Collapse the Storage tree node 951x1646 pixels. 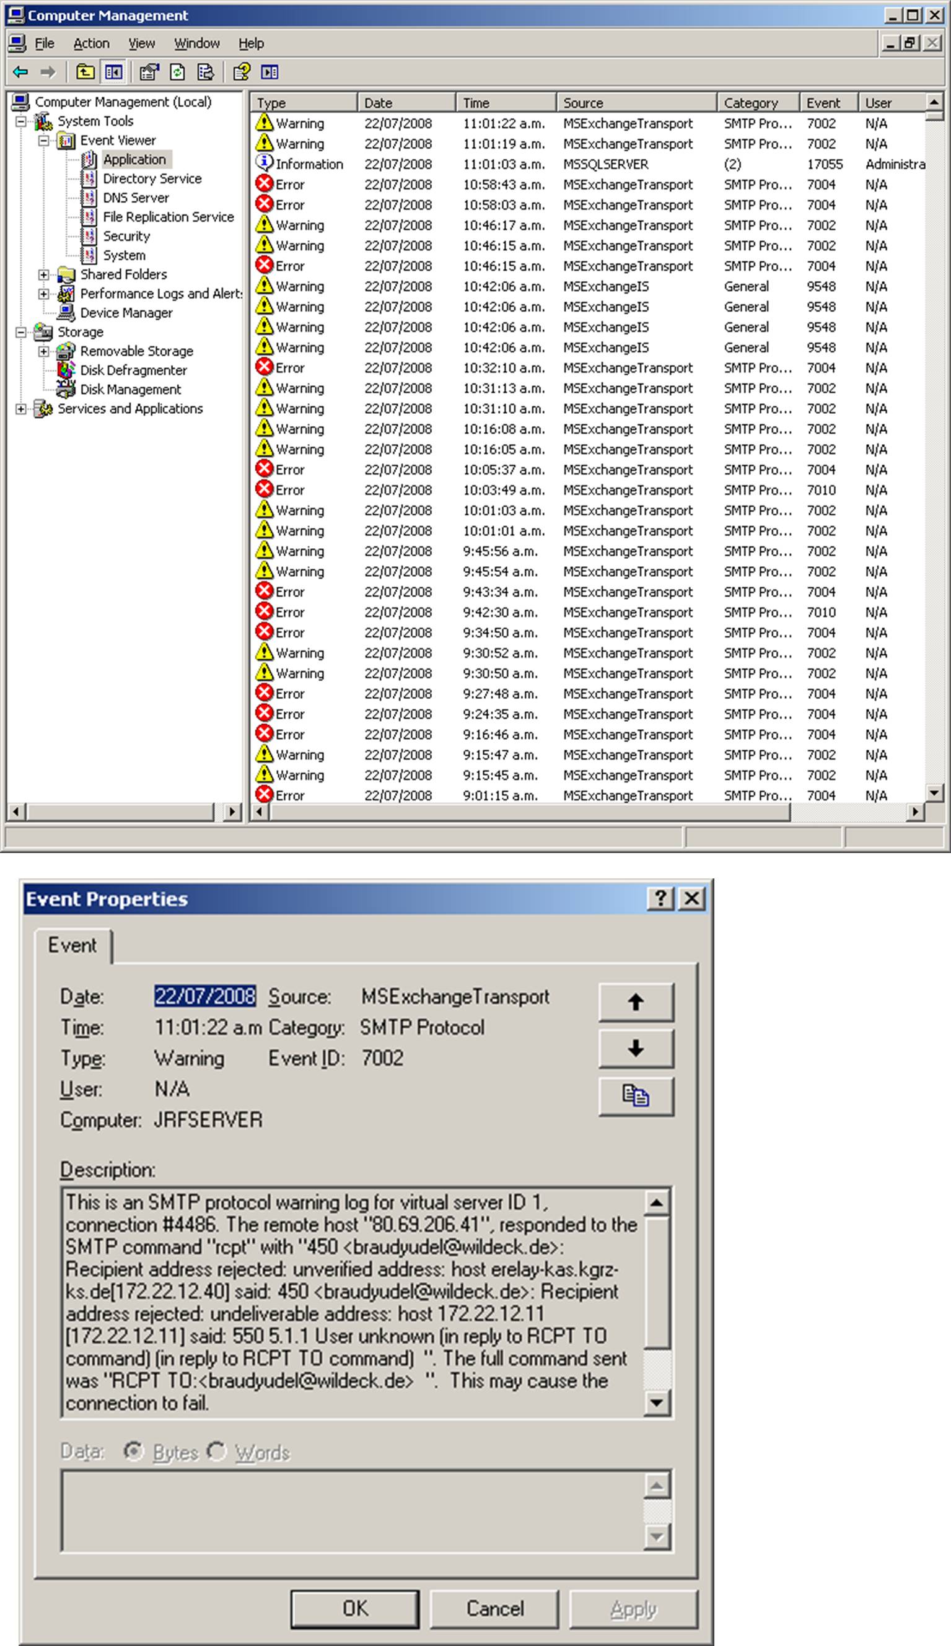click(21, 332)
